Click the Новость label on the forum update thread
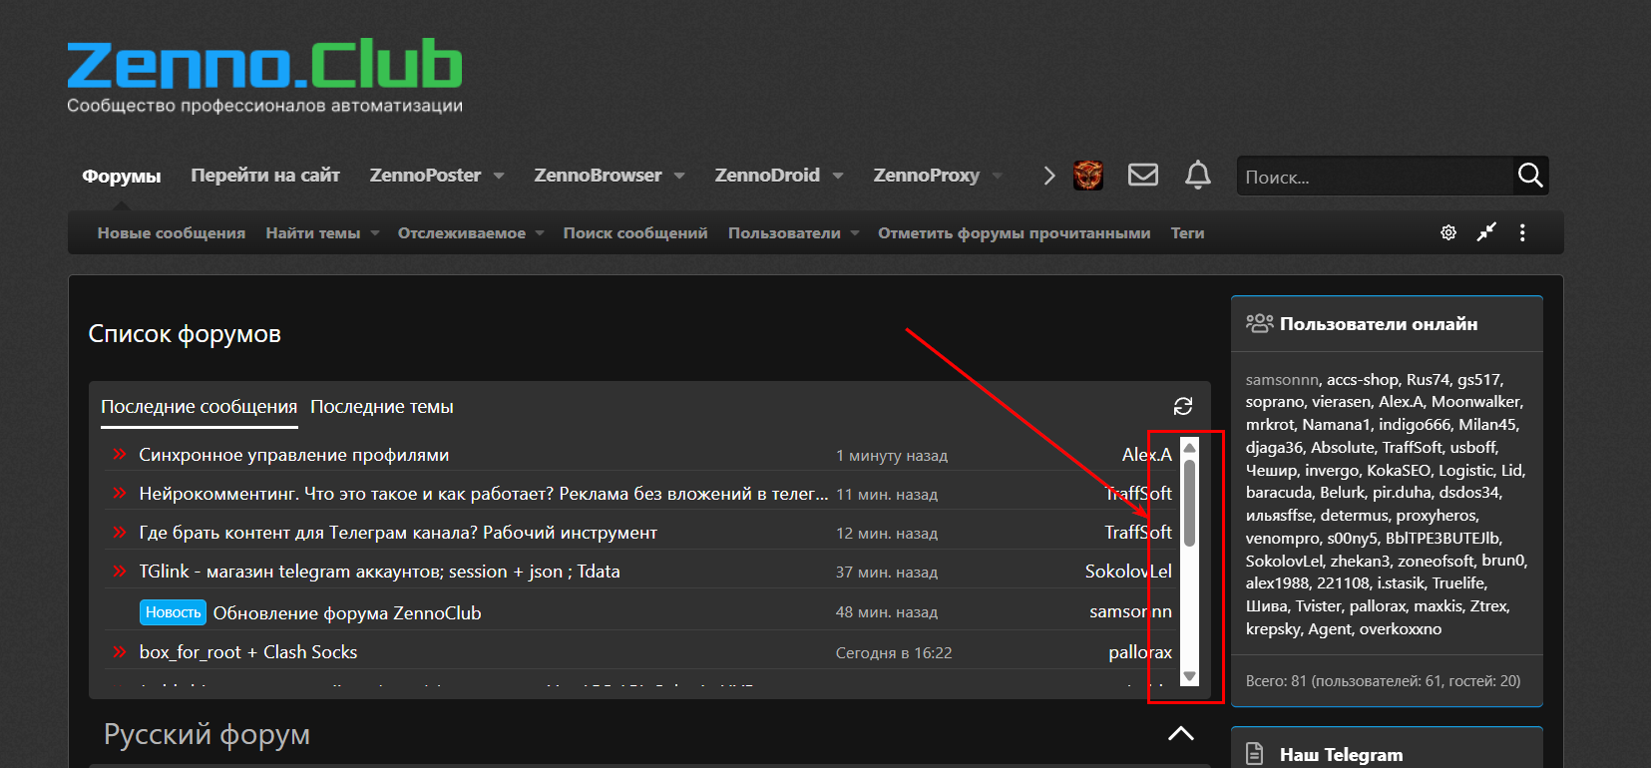Image resolution: width=1651 pixels, height=768 pixels. (x=174, y=612)
